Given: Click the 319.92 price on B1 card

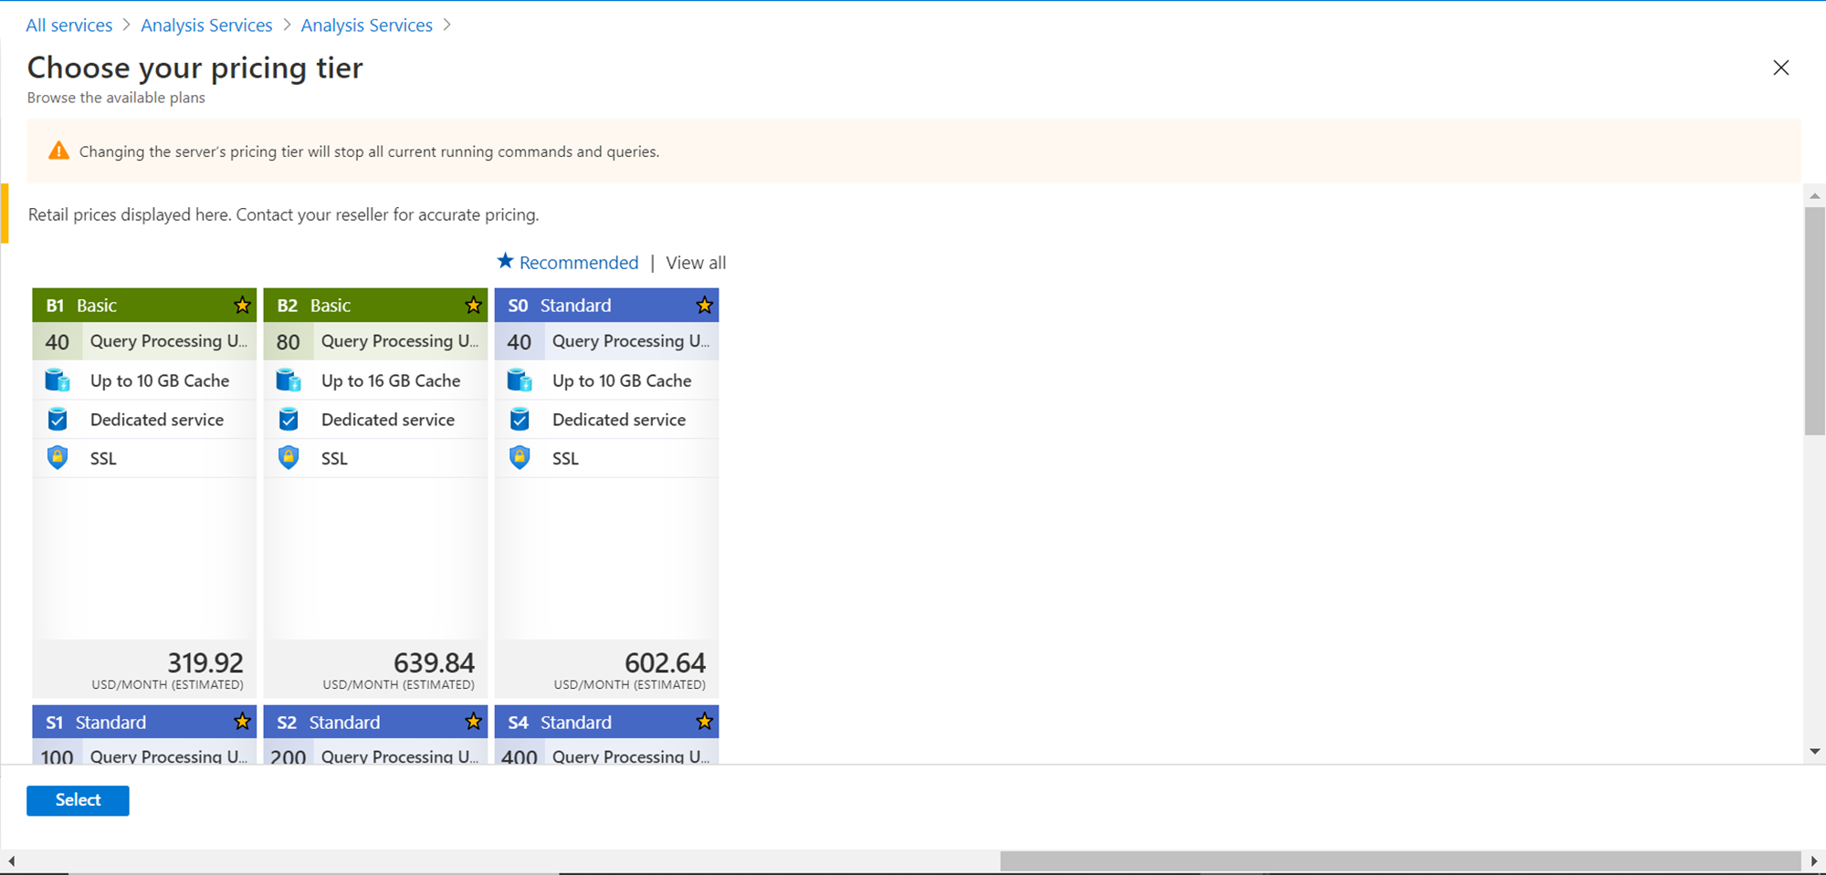Looking at the screenshot, I should 205,662.
